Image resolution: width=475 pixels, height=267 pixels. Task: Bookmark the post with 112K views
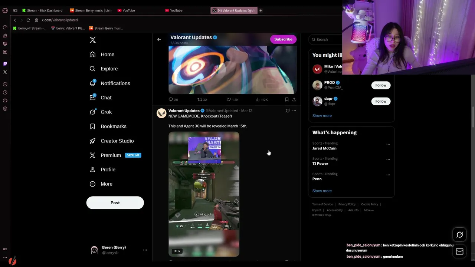tap(286, 99)
